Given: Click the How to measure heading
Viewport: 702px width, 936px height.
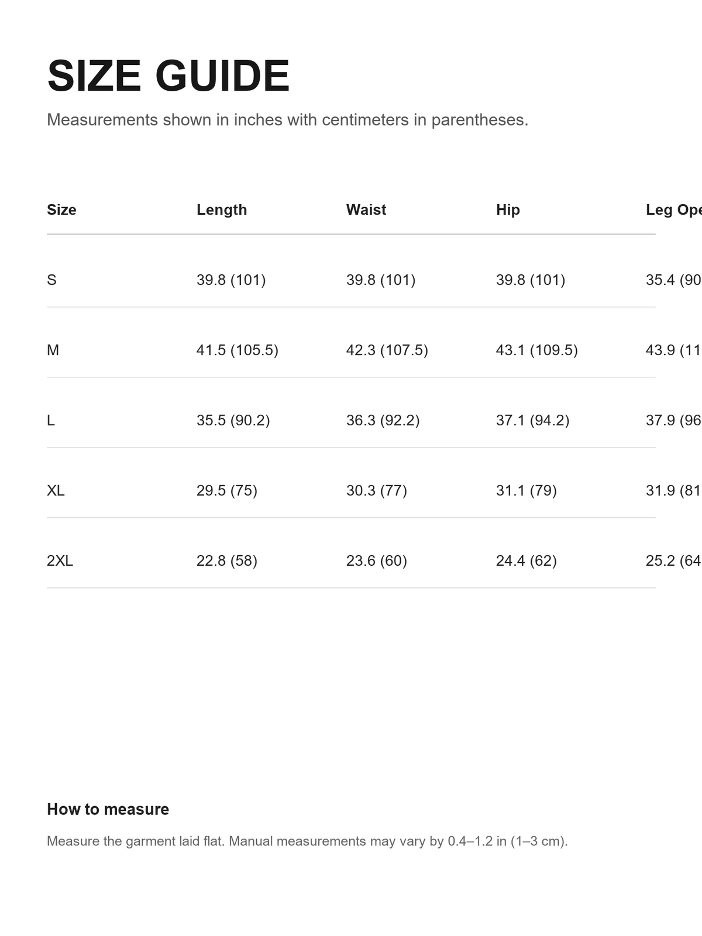Looking at the screenshot, I should 108,809.
